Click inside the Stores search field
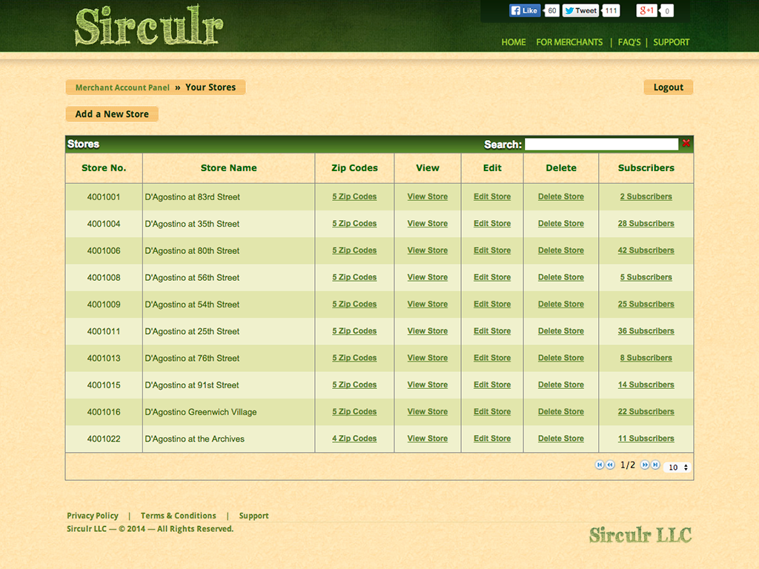 tap(601, 144)
